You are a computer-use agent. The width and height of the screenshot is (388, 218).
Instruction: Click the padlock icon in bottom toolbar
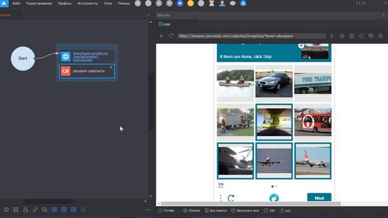click(25, 210)
